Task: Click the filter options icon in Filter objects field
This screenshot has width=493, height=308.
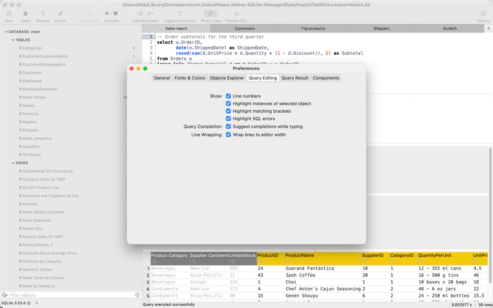Action: (137, 295)
